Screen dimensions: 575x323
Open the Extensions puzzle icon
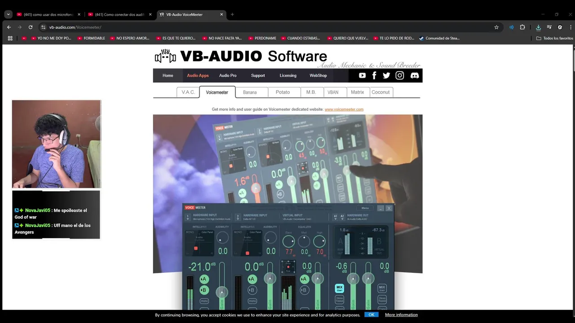(x=522, y=27)
